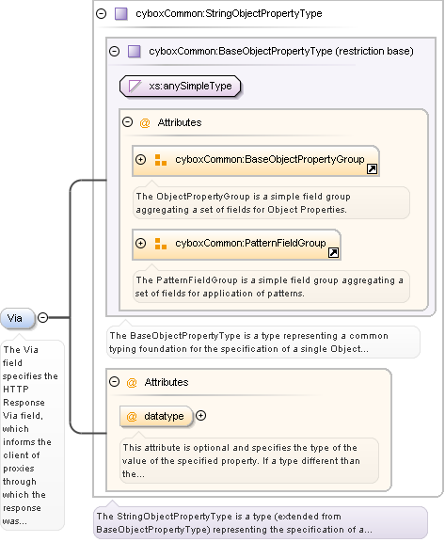Screen dimensions: 445x542
Task: Click the BaseObjectPropertyGroup orange blocks icon
Action: [161, 160]
